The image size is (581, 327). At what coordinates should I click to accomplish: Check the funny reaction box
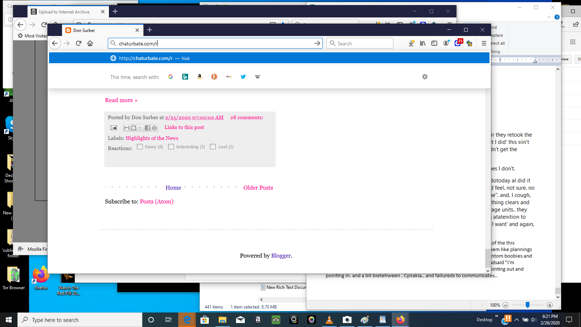140,147
